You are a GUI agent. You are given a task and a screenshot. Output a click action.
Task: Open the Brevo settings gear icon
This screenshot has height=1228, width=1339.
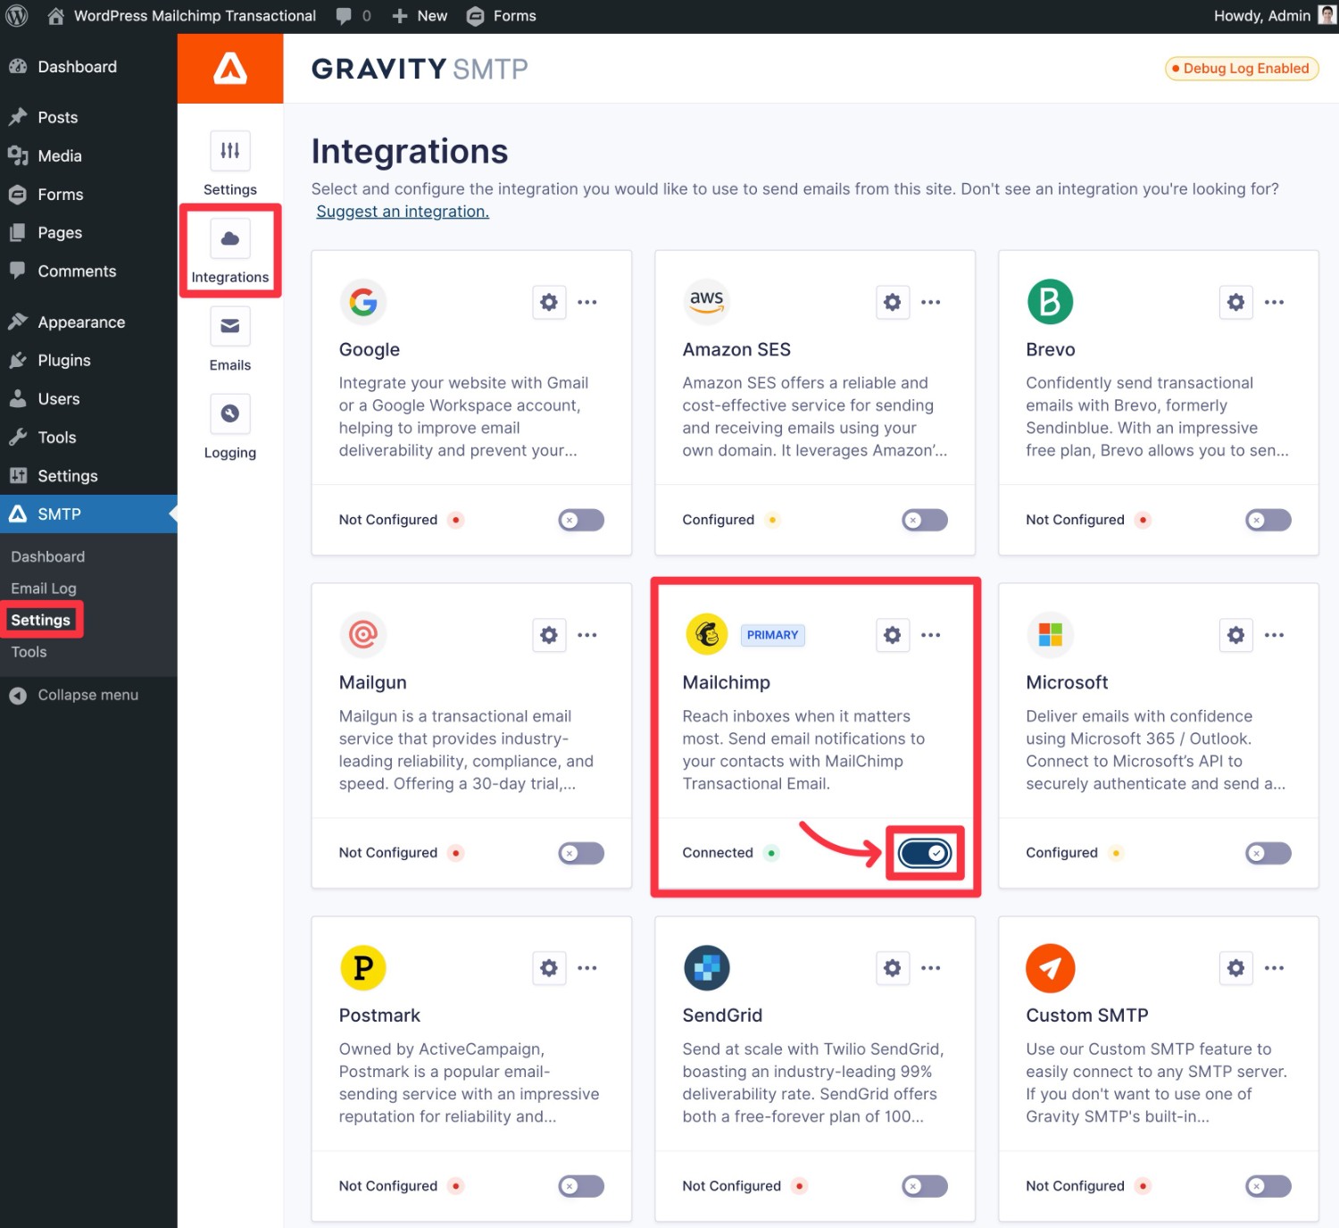tap(1235, 302)
